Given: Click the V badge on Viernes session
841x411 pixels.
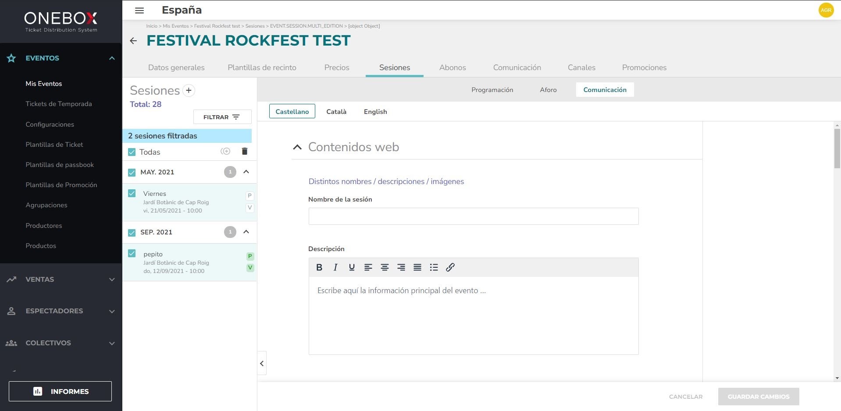Looking at the screenshot, I should (249, 208).
